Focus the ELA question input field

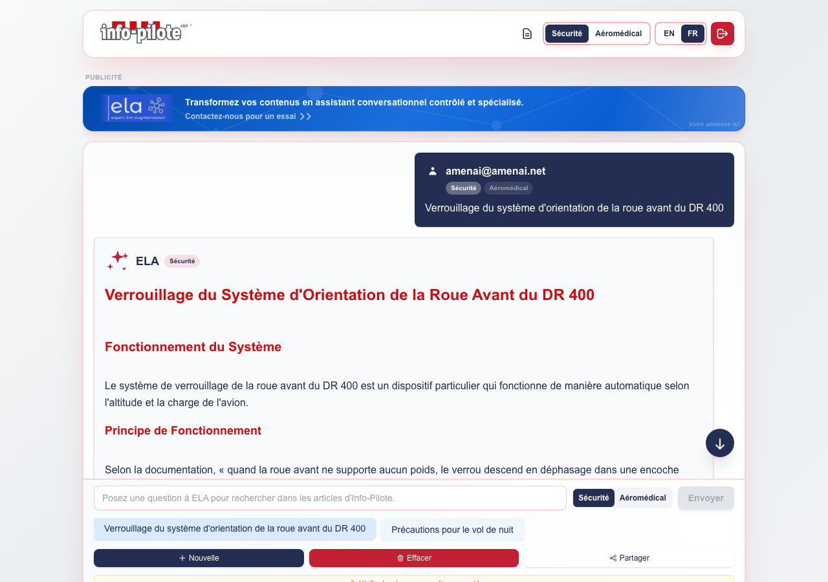330,498
